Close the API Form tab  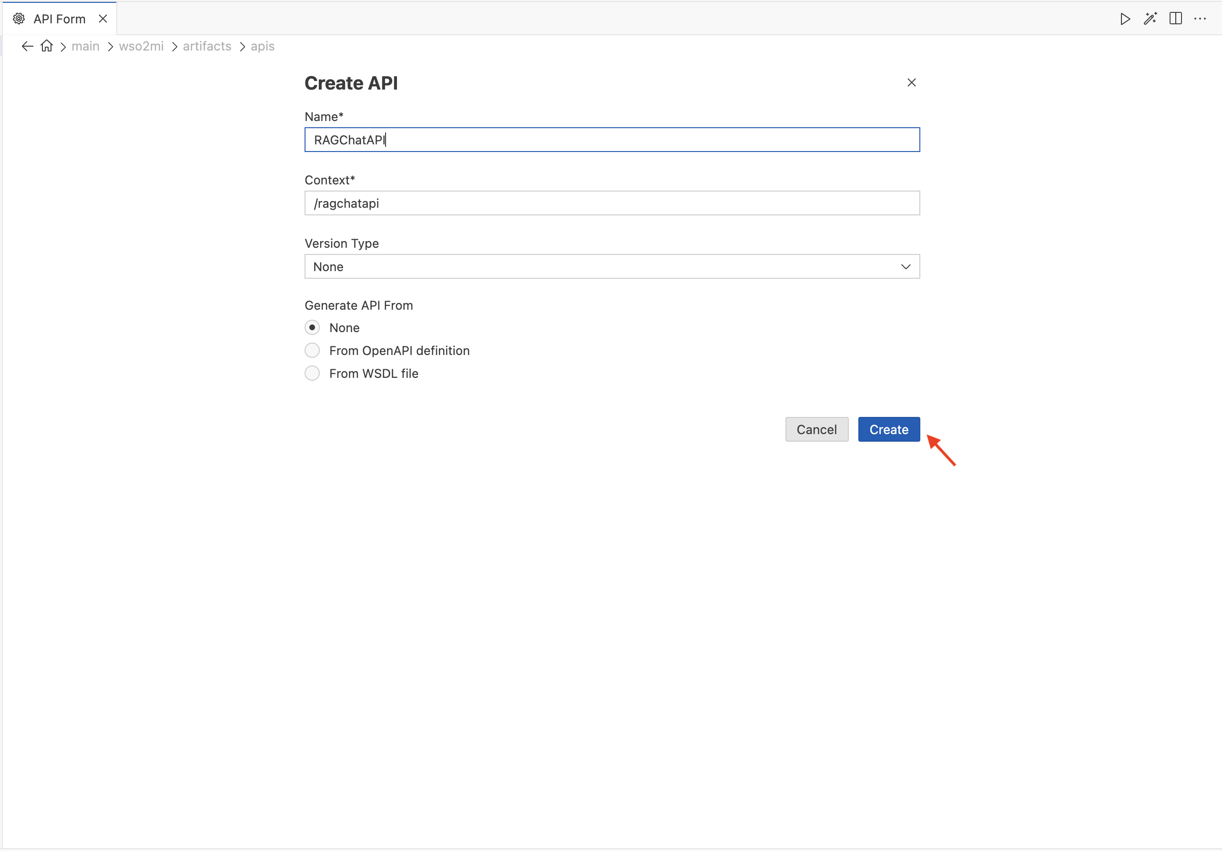coord(103,19)
